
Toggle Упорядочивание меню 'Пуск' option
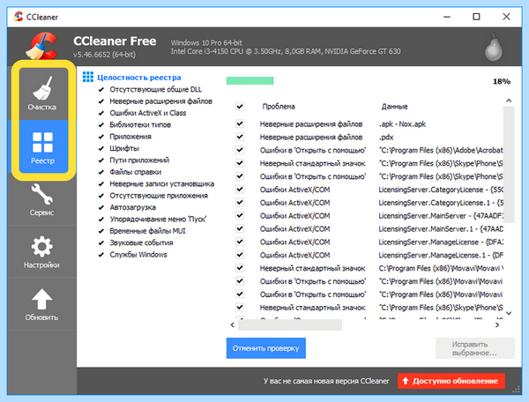point(101,220)
